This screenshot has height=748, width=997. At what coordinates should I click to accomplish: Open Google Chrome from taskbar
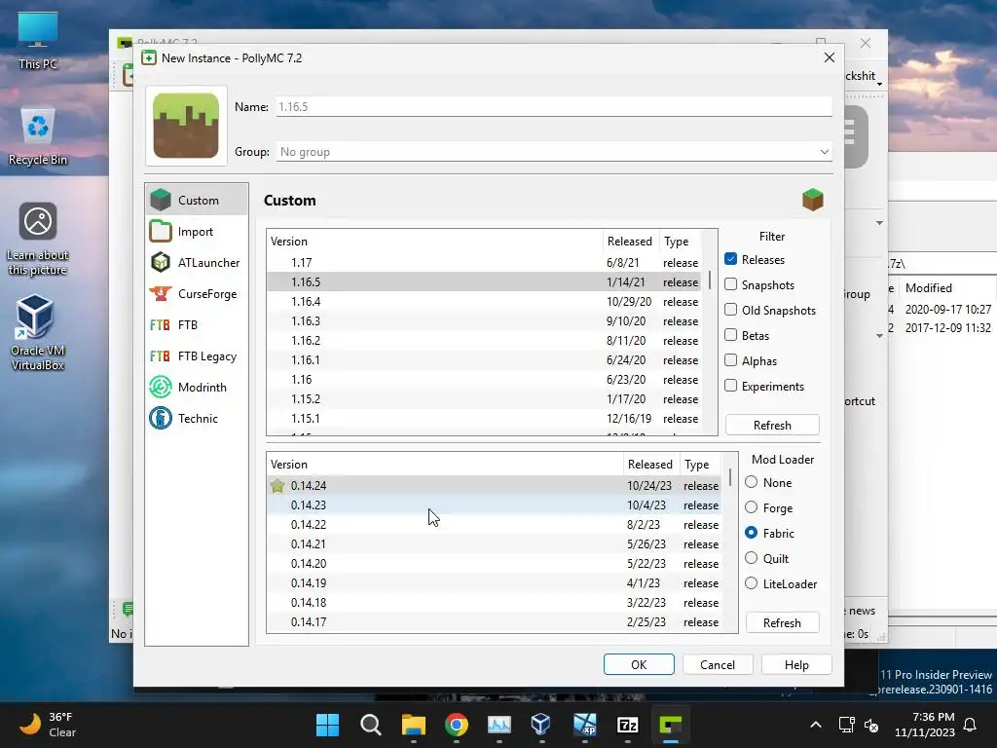click(x=456, y=725)
